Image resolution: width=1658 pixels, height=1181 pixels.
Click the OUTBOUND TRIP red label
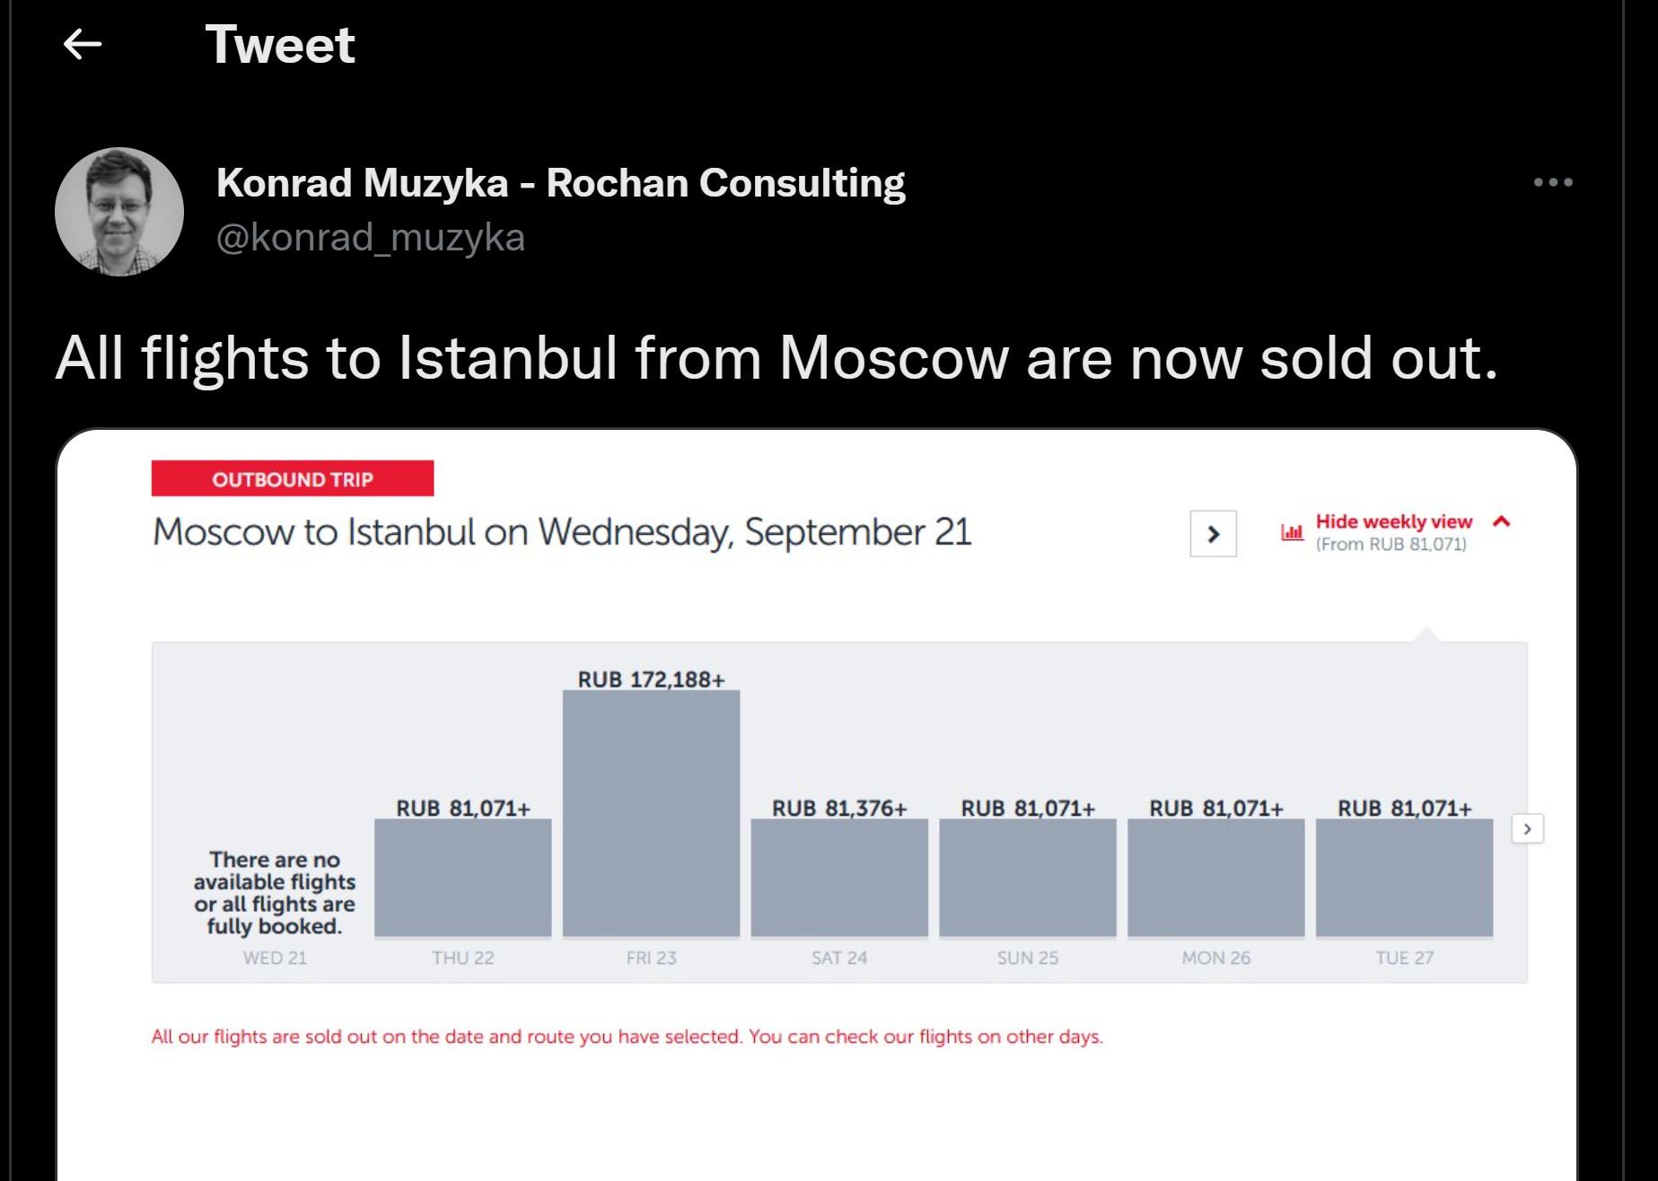(x=293, y=478)
